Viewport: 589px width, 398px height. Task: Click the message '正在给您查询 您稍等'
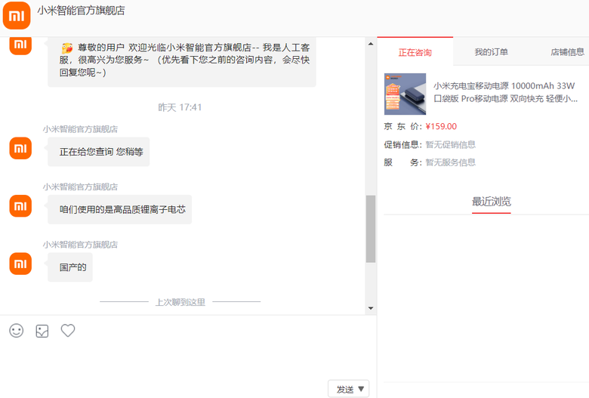pos(98,152)
